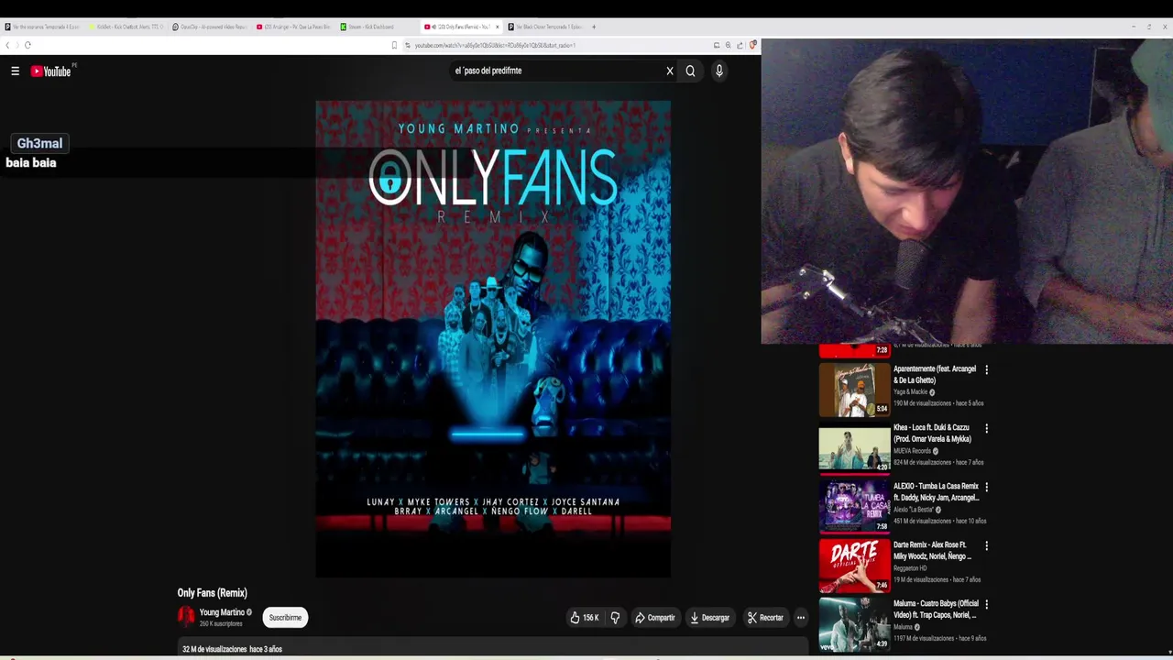Click the 'Reggaeton HD' channel name

(x=910, y=568)
